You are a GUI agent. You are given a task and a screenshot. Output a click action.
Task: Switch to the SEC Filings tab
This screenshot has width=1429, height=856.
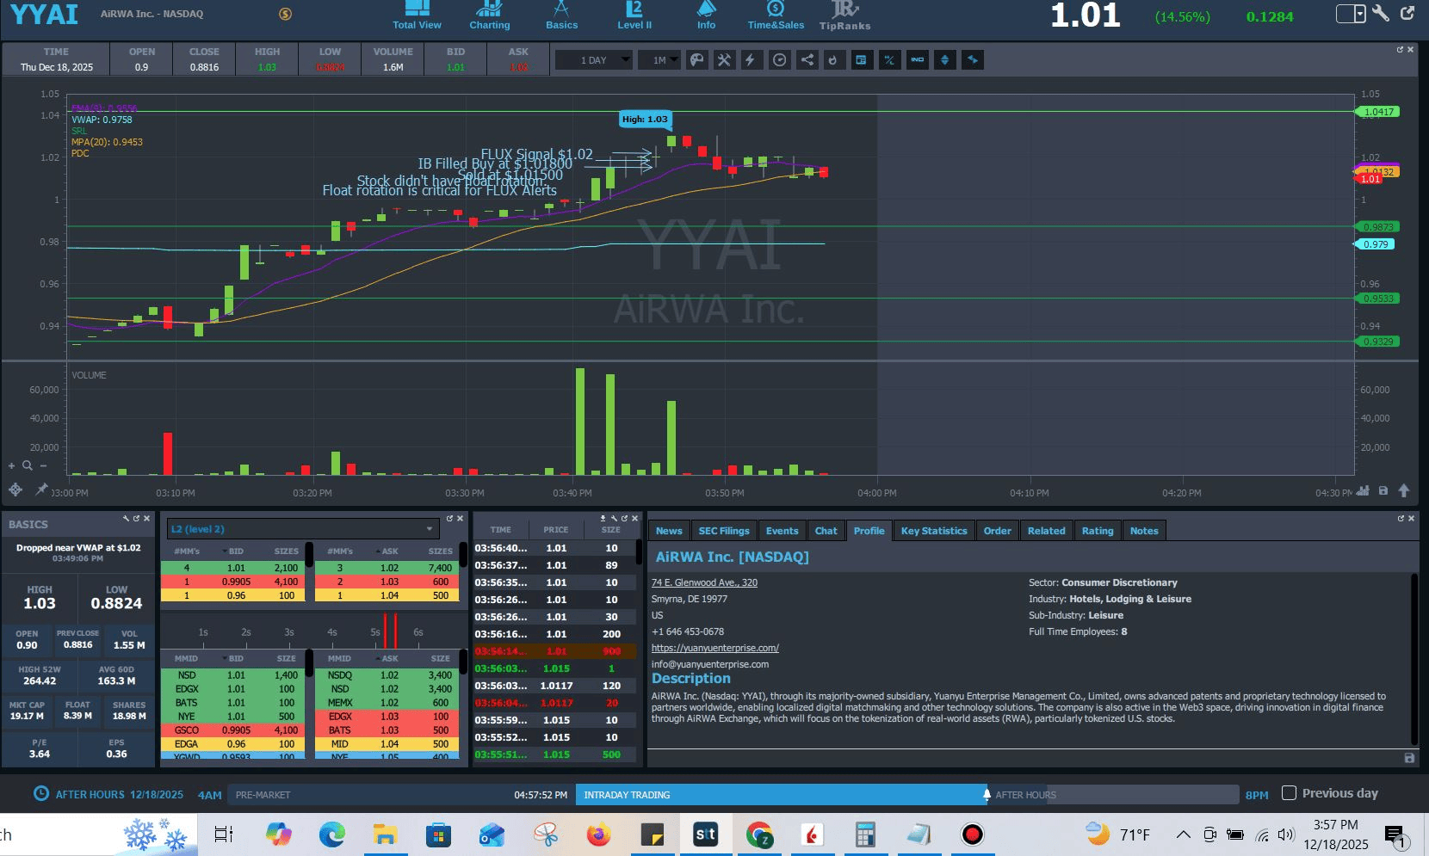(724, 531)
